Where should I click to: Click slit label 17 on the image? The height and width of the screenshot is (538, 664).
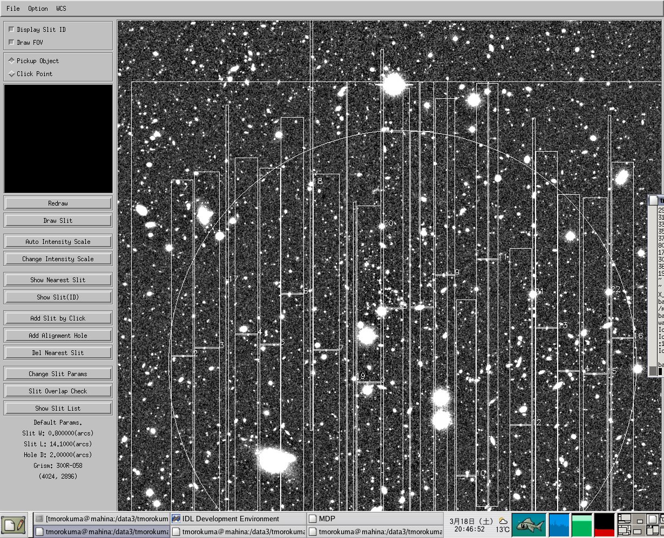pos(234,278)
